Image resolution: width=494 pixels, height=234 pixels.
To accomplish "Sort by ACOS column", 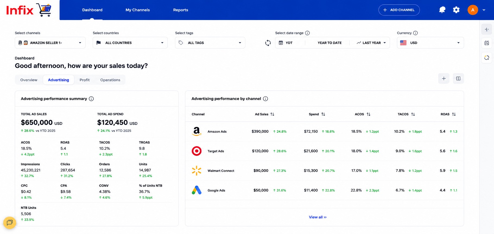I will coord(368,114).
